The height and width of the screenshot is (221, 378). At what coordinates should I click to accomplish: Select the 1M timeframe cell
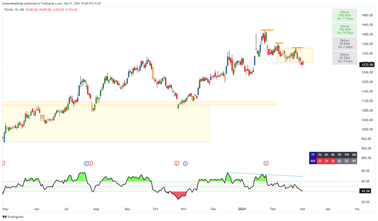[354, 155]
